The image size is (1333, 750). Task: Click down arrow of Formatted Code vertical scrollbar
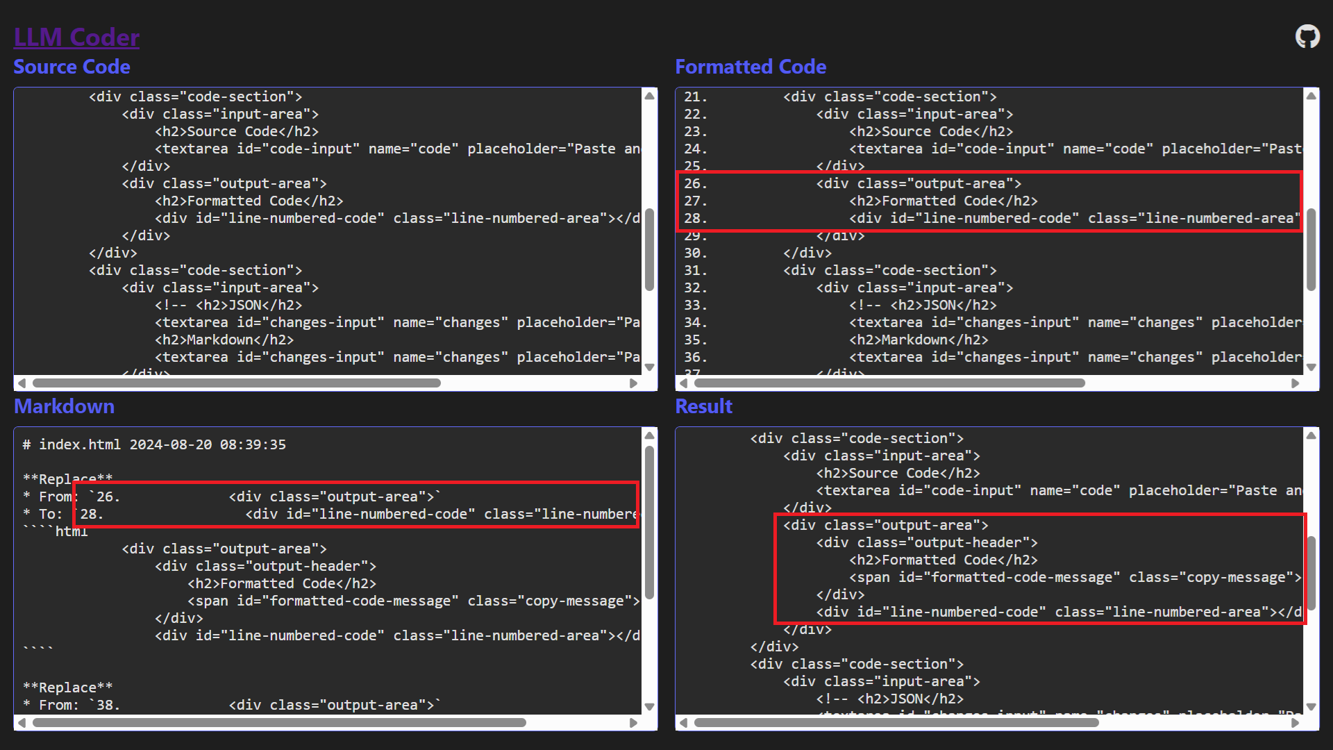(1311, 367)
